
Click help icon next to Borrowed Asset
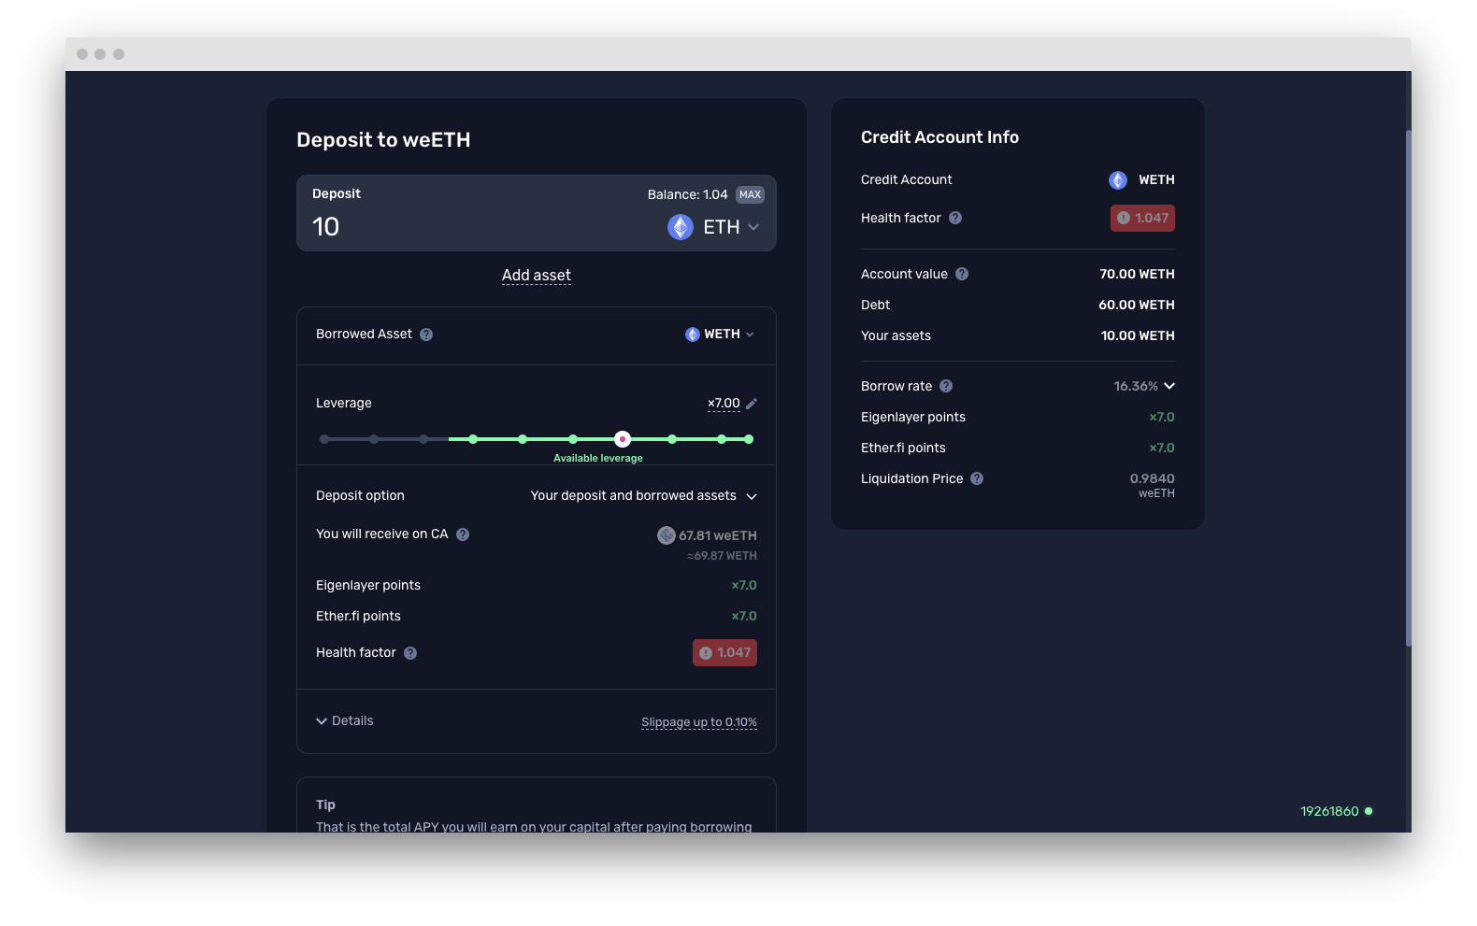click(426, 335)
